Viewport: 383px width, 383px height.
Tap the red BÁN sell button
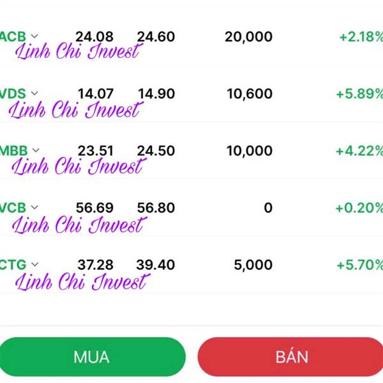tap(290, 357)
